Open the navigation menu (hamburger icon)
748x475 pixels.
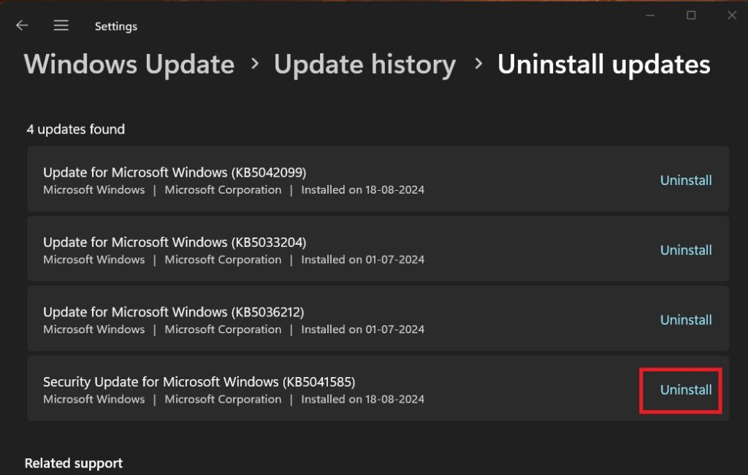click(x=61, y=25)
